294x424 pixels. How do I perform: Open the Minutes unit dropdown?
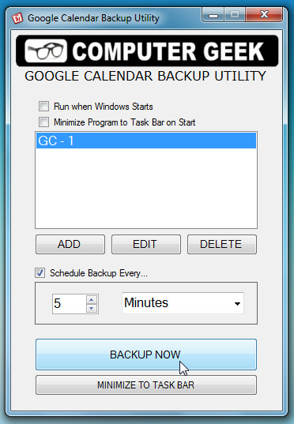pos(183,303)
